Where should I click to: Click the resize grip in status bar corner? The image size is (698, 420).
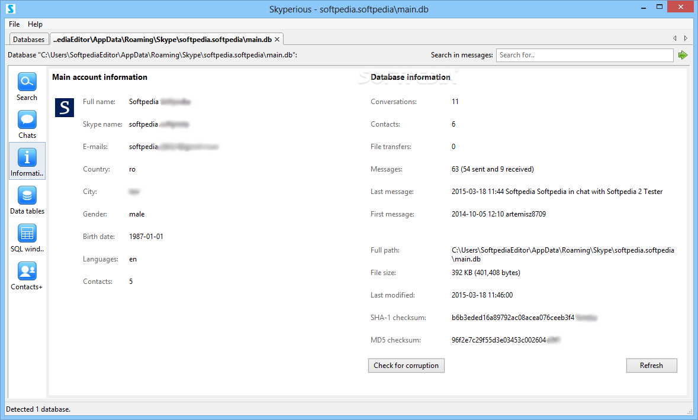point(690,412)
